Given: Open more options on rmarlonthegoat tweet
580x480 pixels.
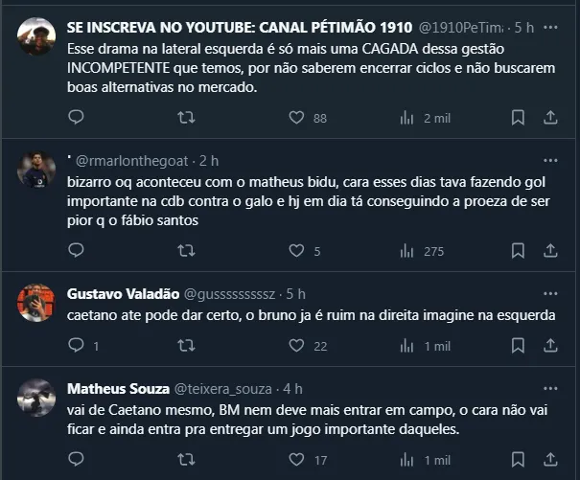Looking at the screenshot, I should pos(550,159).
